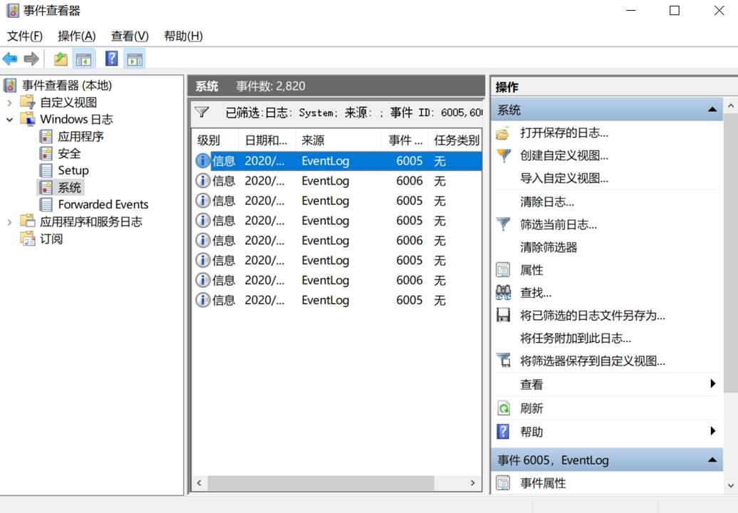
Task: Sort by the 事件 ID column header
Action: pyautogui.click(x=405, y=140)
